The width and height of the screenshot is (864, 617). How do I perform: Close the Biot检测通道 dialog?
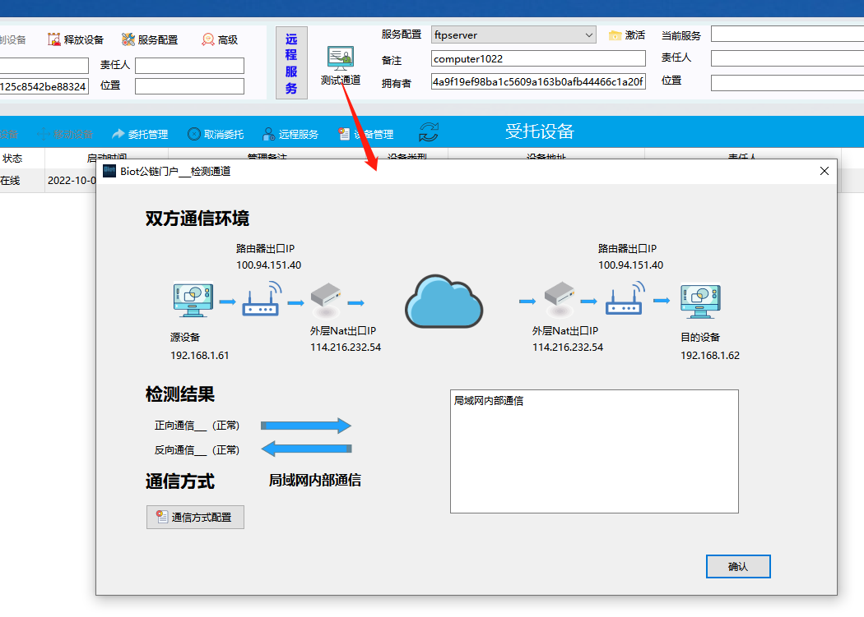point(825,171)
